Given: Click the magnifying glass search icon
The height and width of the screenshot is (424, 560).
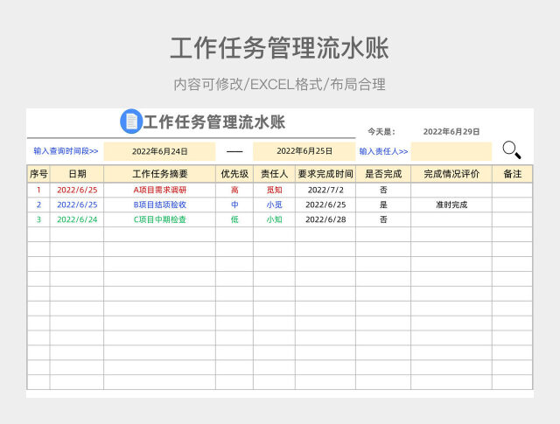Looking at the screenshot, I should point(511,149).
